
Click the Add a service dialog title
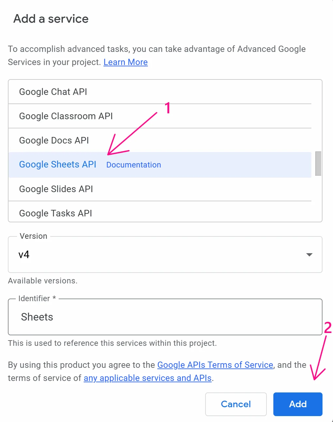51,19
